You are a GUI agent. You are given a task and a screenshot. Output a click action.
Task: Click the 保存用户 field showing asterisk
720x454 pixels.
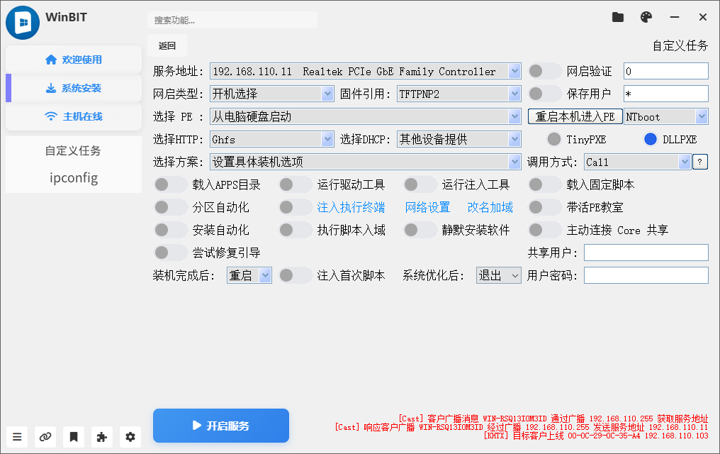click(666, 94)
